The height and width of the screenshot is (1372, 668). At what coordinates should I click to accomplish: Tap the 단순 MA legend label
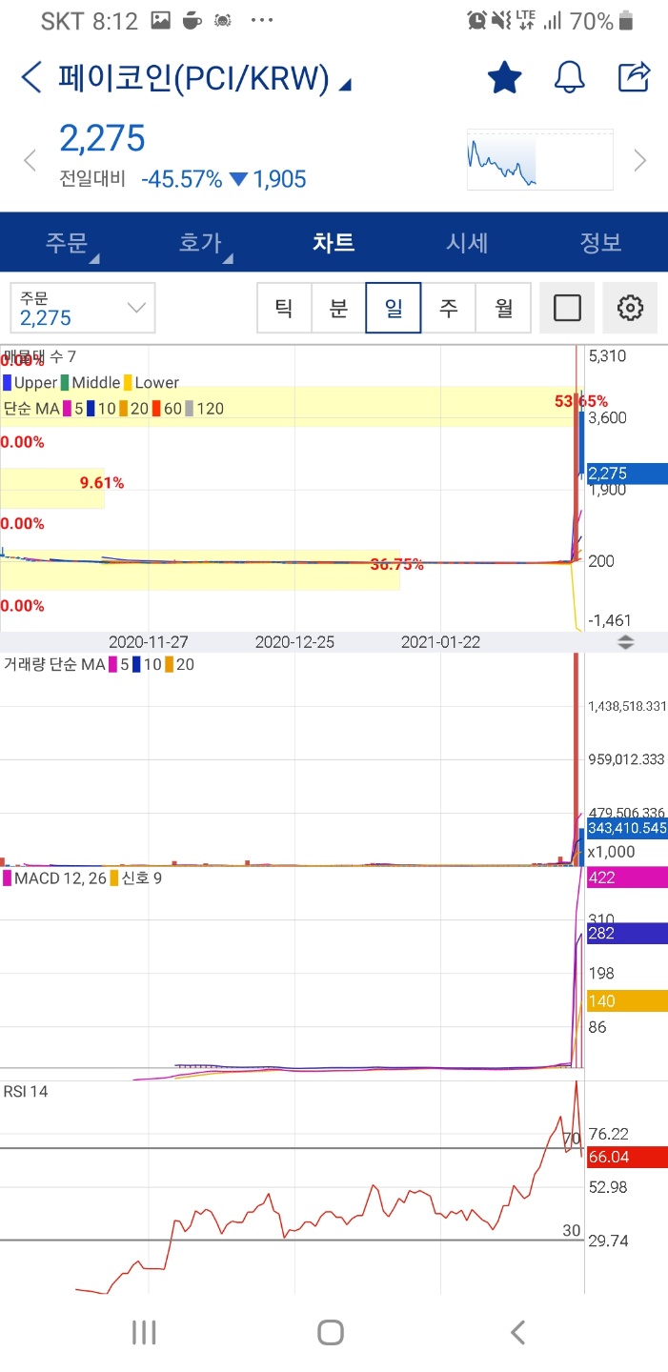pos(30,409)
